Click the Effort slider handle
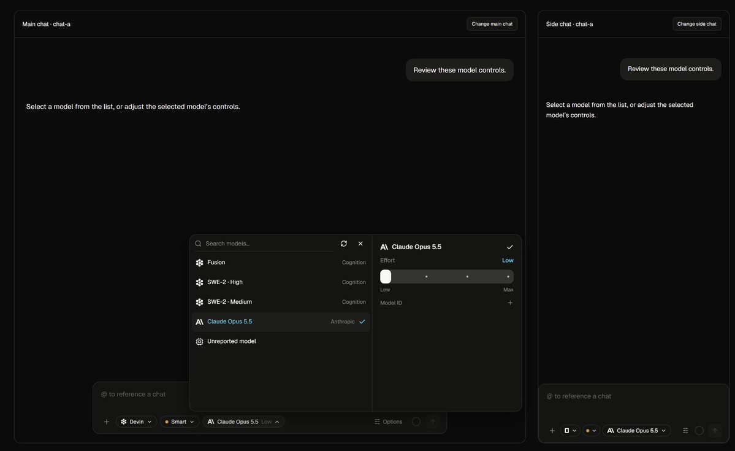735x451 pixels. click(386, 276)
